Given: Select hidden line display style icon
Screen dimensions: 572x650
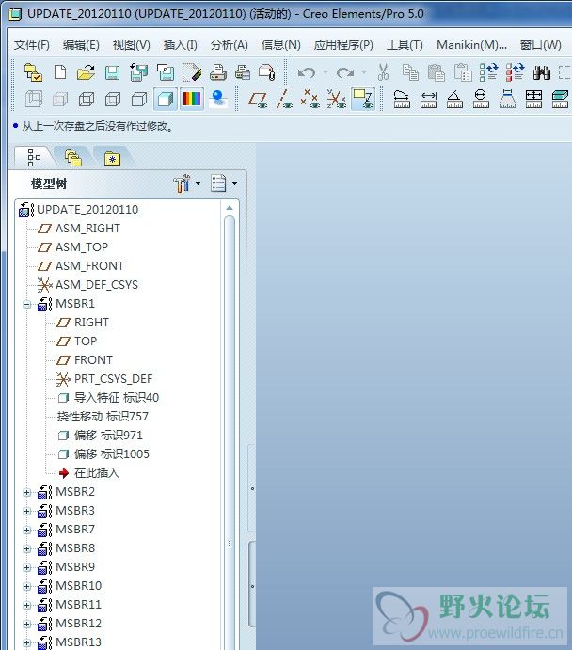Looking at the screenshot, I should 113,99.
